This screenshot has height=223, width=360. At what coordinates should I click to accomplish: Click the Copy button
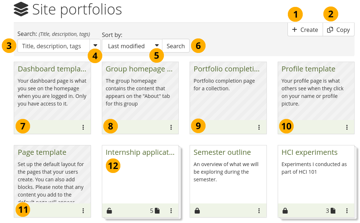339,30
